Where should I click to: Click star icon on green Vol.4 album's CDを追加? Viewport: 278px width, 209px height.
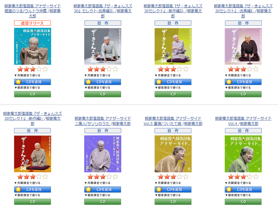click(x=229, y=189)
